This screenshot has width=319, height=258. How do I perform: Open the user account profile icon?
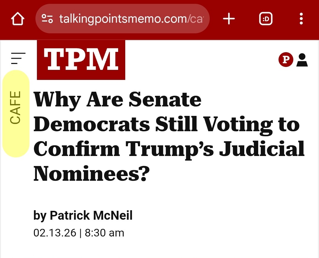click(302, 60)
